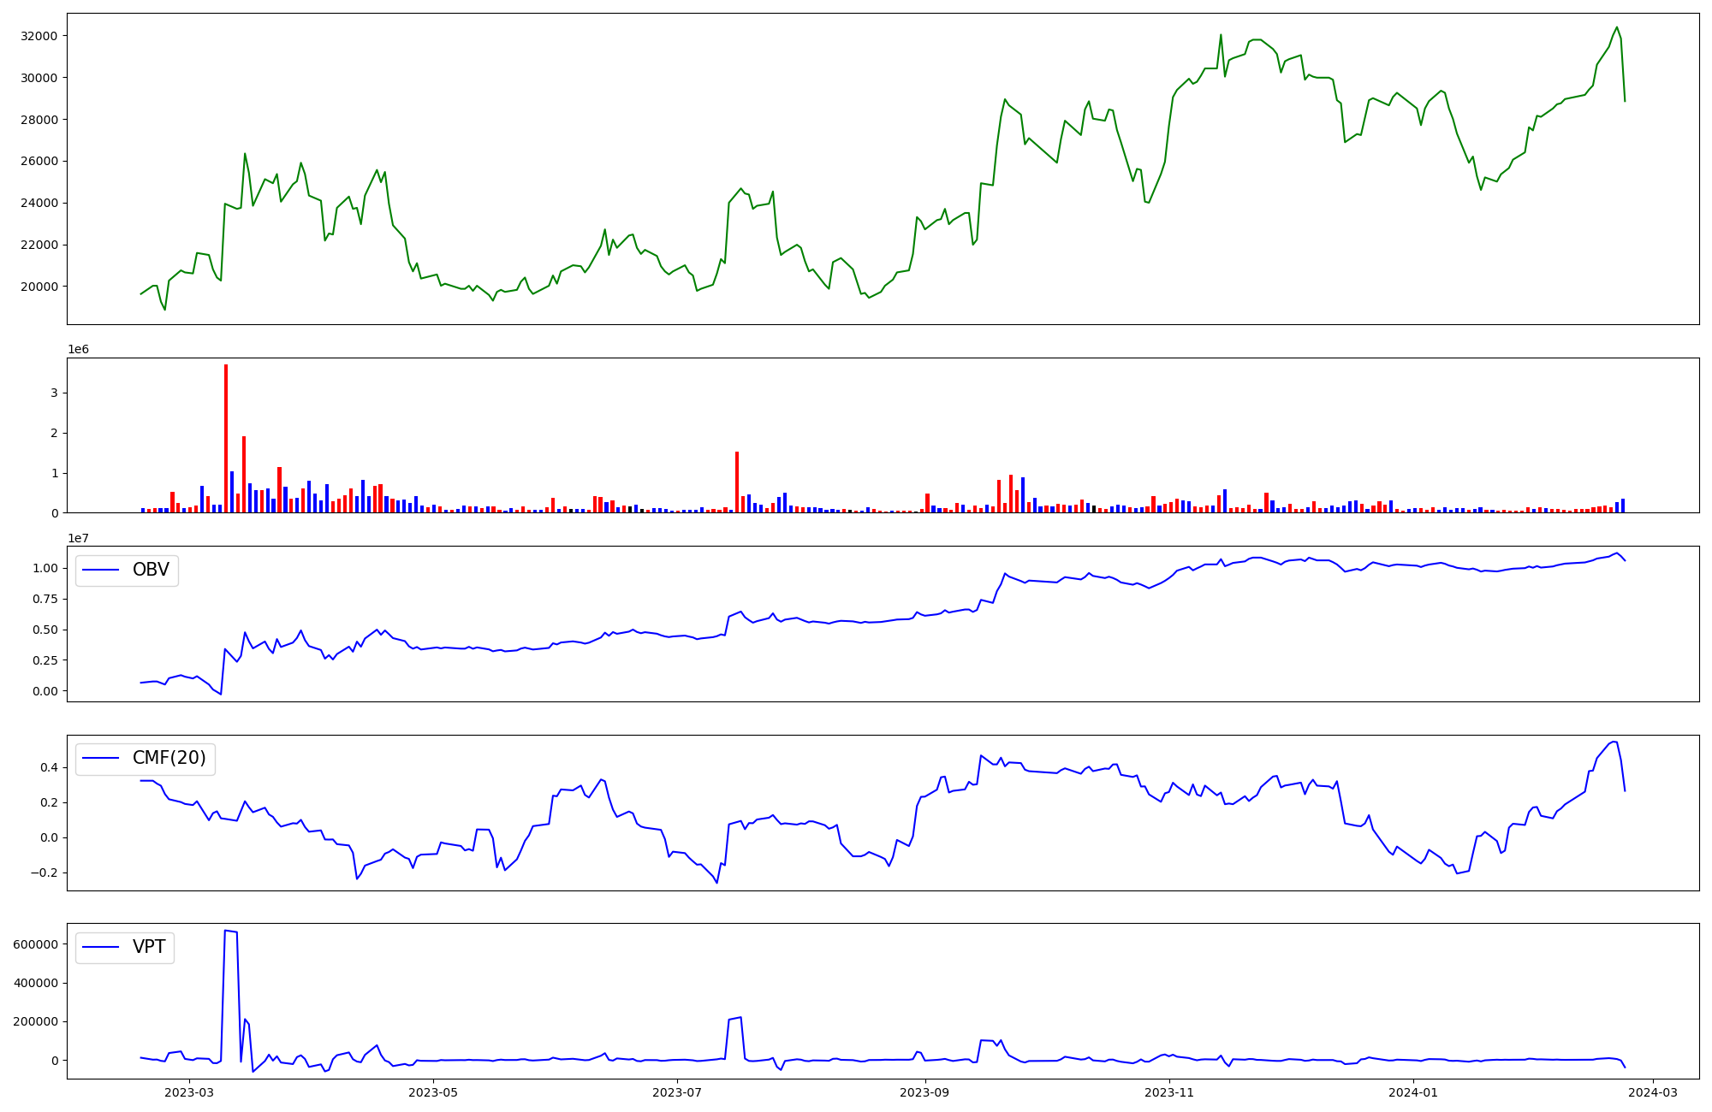Click the 1e6 volume scale label
The width and height of the screenshot is (1712, 1112).
click(x=78, y=350)
